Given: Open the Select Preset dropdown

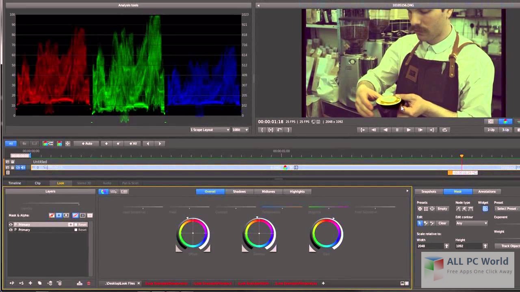Looking at the screenshot, I should [507, 209].
